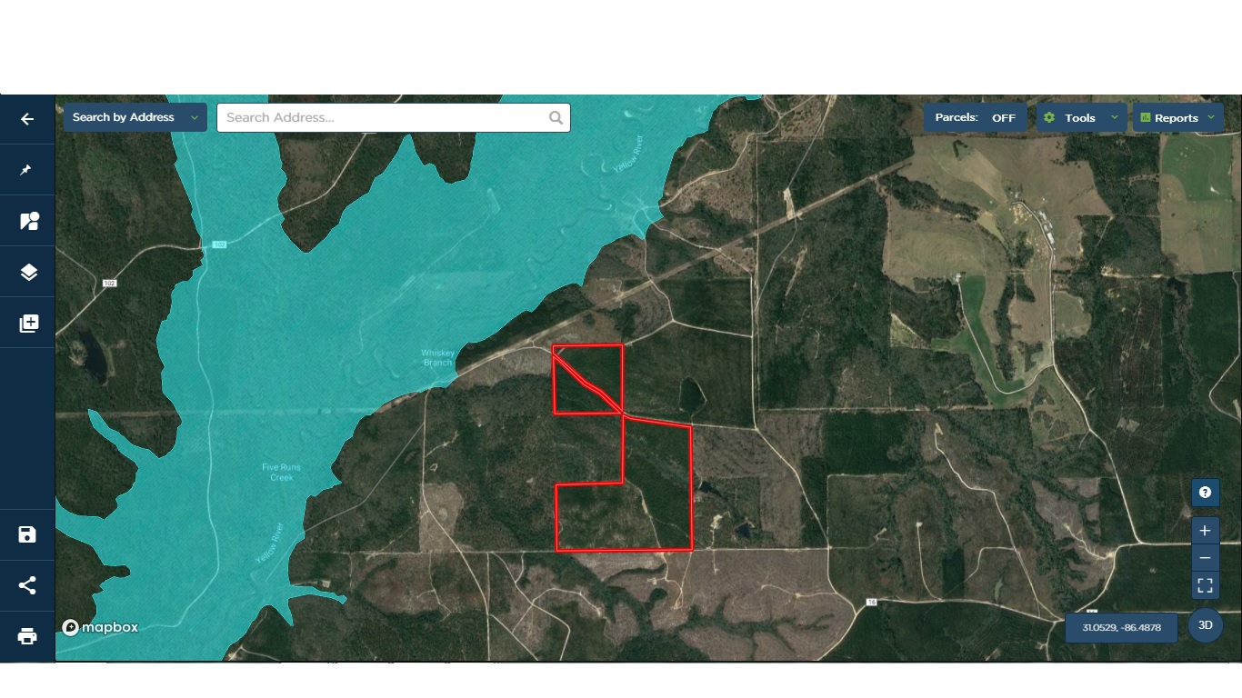The width and height of the screenshot is (1242, 698).
Task: Select the pin marker tool
Action: [x=27, y=170]
